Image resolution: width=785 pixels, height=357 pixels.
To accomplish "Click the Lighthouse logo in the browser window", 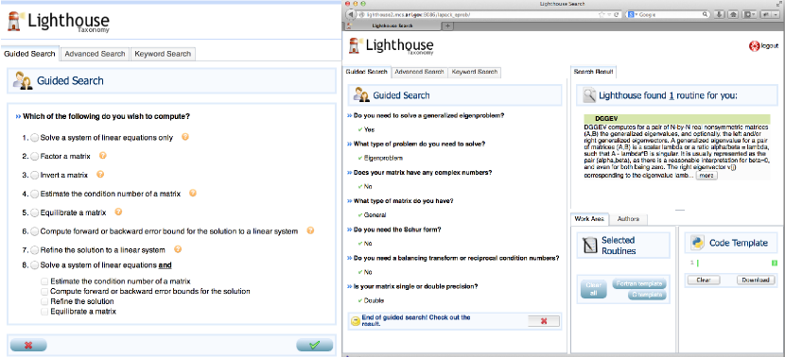I will point(392,45).
